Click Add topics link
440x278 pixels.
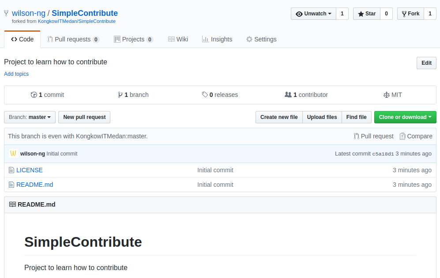[16, 74]
